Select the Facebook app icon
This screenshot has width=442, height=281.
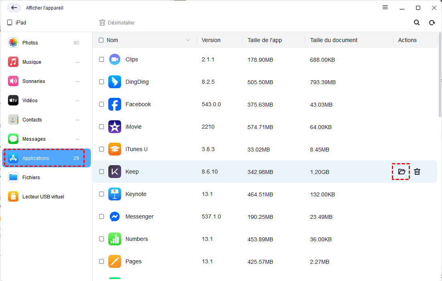point(115,104)
